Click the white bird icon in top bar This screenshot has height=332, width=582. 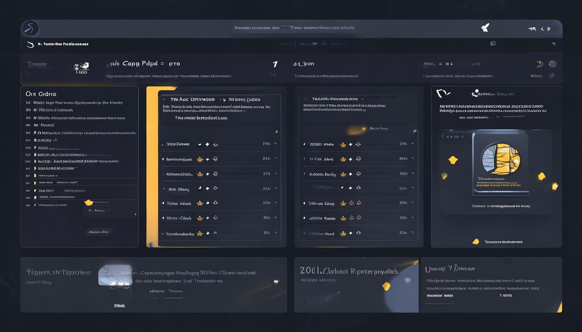(x=485, y=28)
